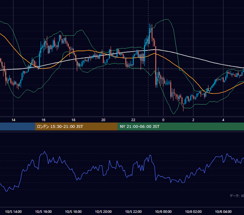
Task: Click the NY session bar 21:00-06:00 JST
Action: (x=180, y=126)
